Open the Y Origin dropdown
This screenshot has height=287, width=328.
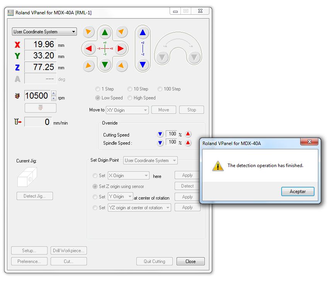pos(121,196)
